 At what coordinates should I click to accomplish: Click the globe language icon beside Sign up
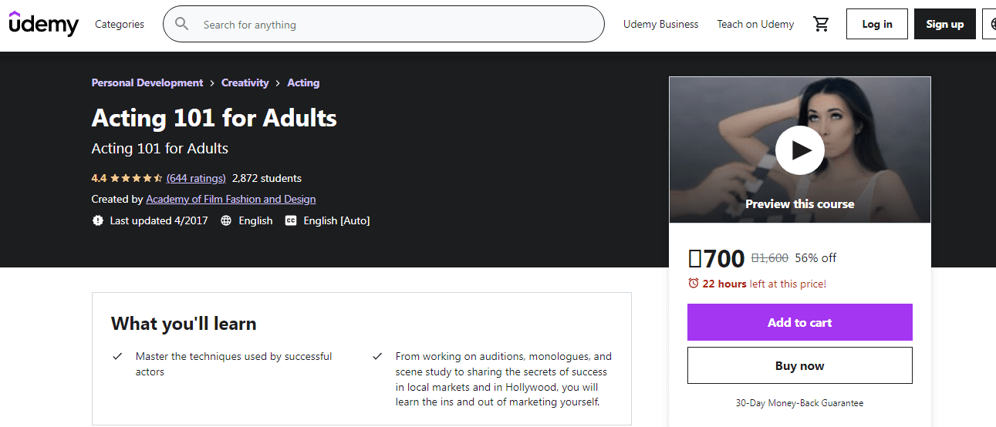992,24
